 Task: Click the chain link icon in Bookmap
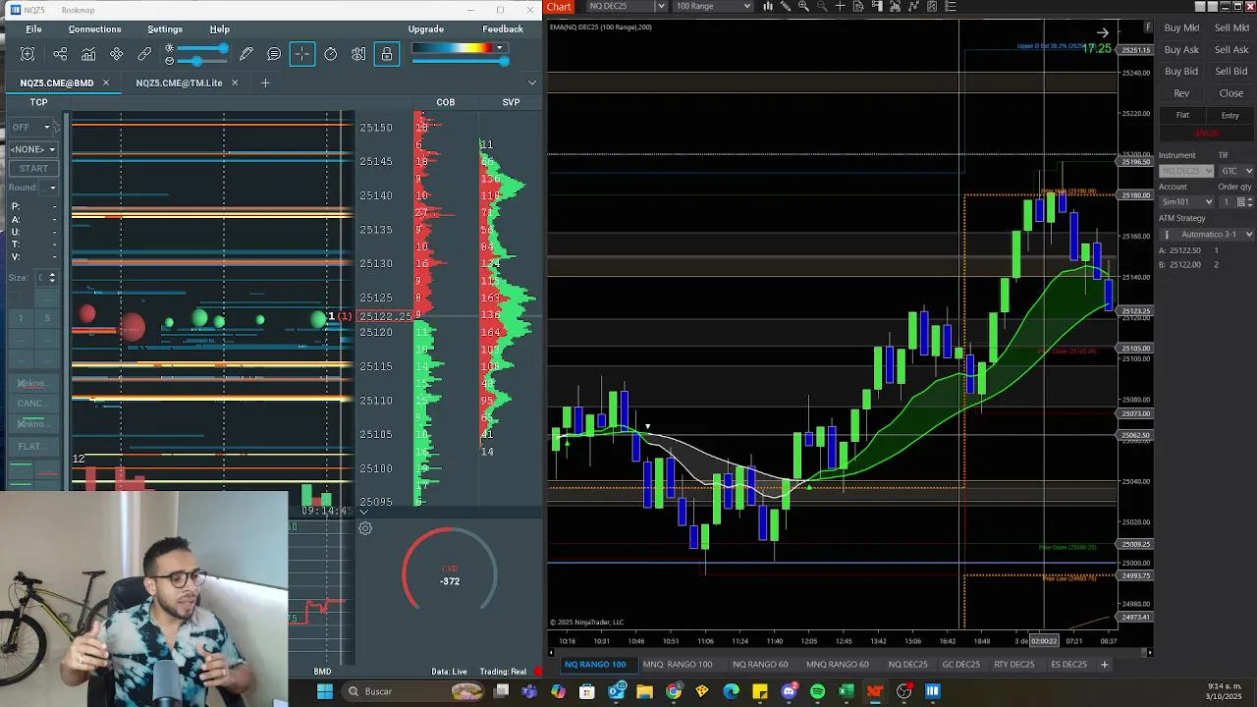(144, 54)
